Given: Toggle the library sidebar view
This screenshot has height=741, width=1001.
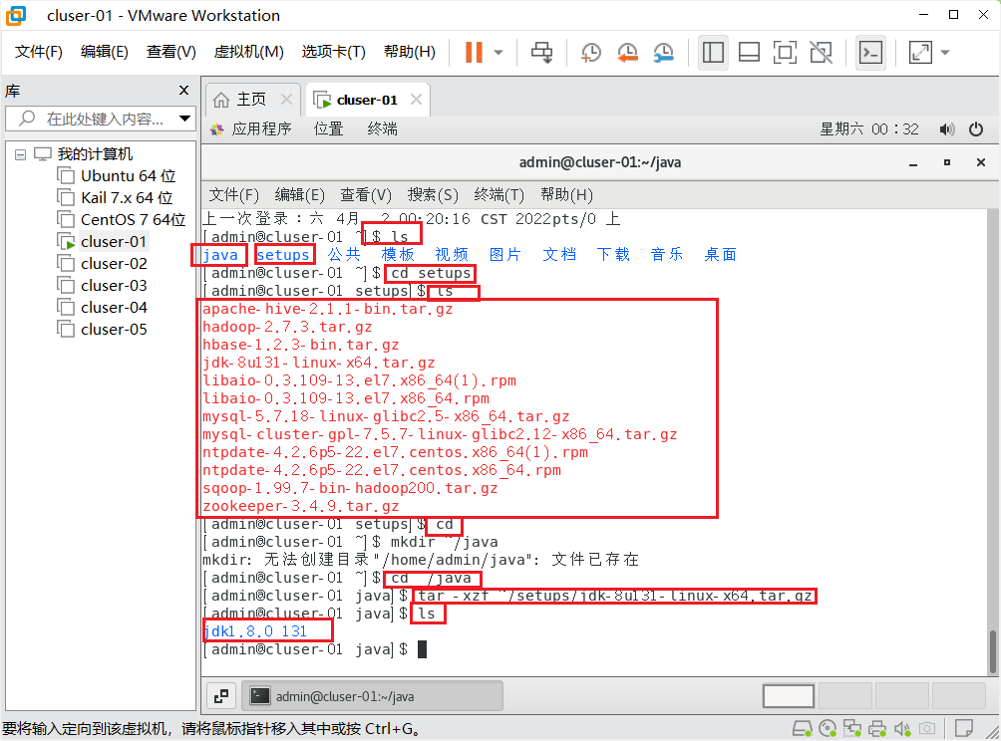Looking at the screenshot, I should tap(713, 53).
